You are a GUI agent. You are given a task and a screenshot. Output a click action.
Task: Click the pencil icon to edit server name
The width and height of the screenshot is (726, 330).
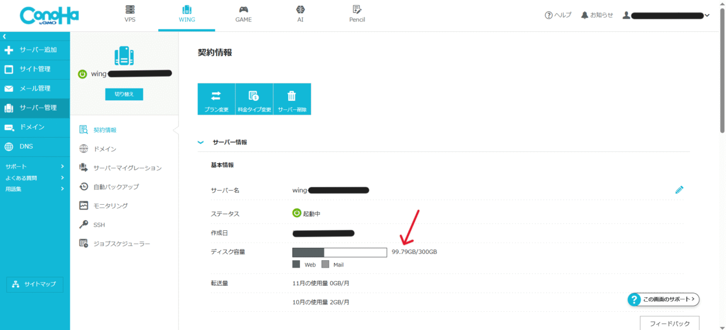[x=679, y=190]
